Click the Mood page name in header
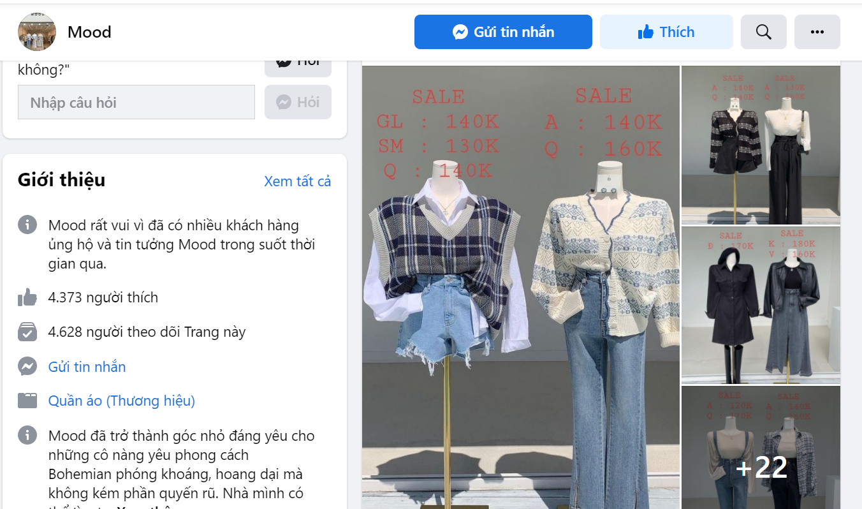862x509 pixels. click(89, 32)
